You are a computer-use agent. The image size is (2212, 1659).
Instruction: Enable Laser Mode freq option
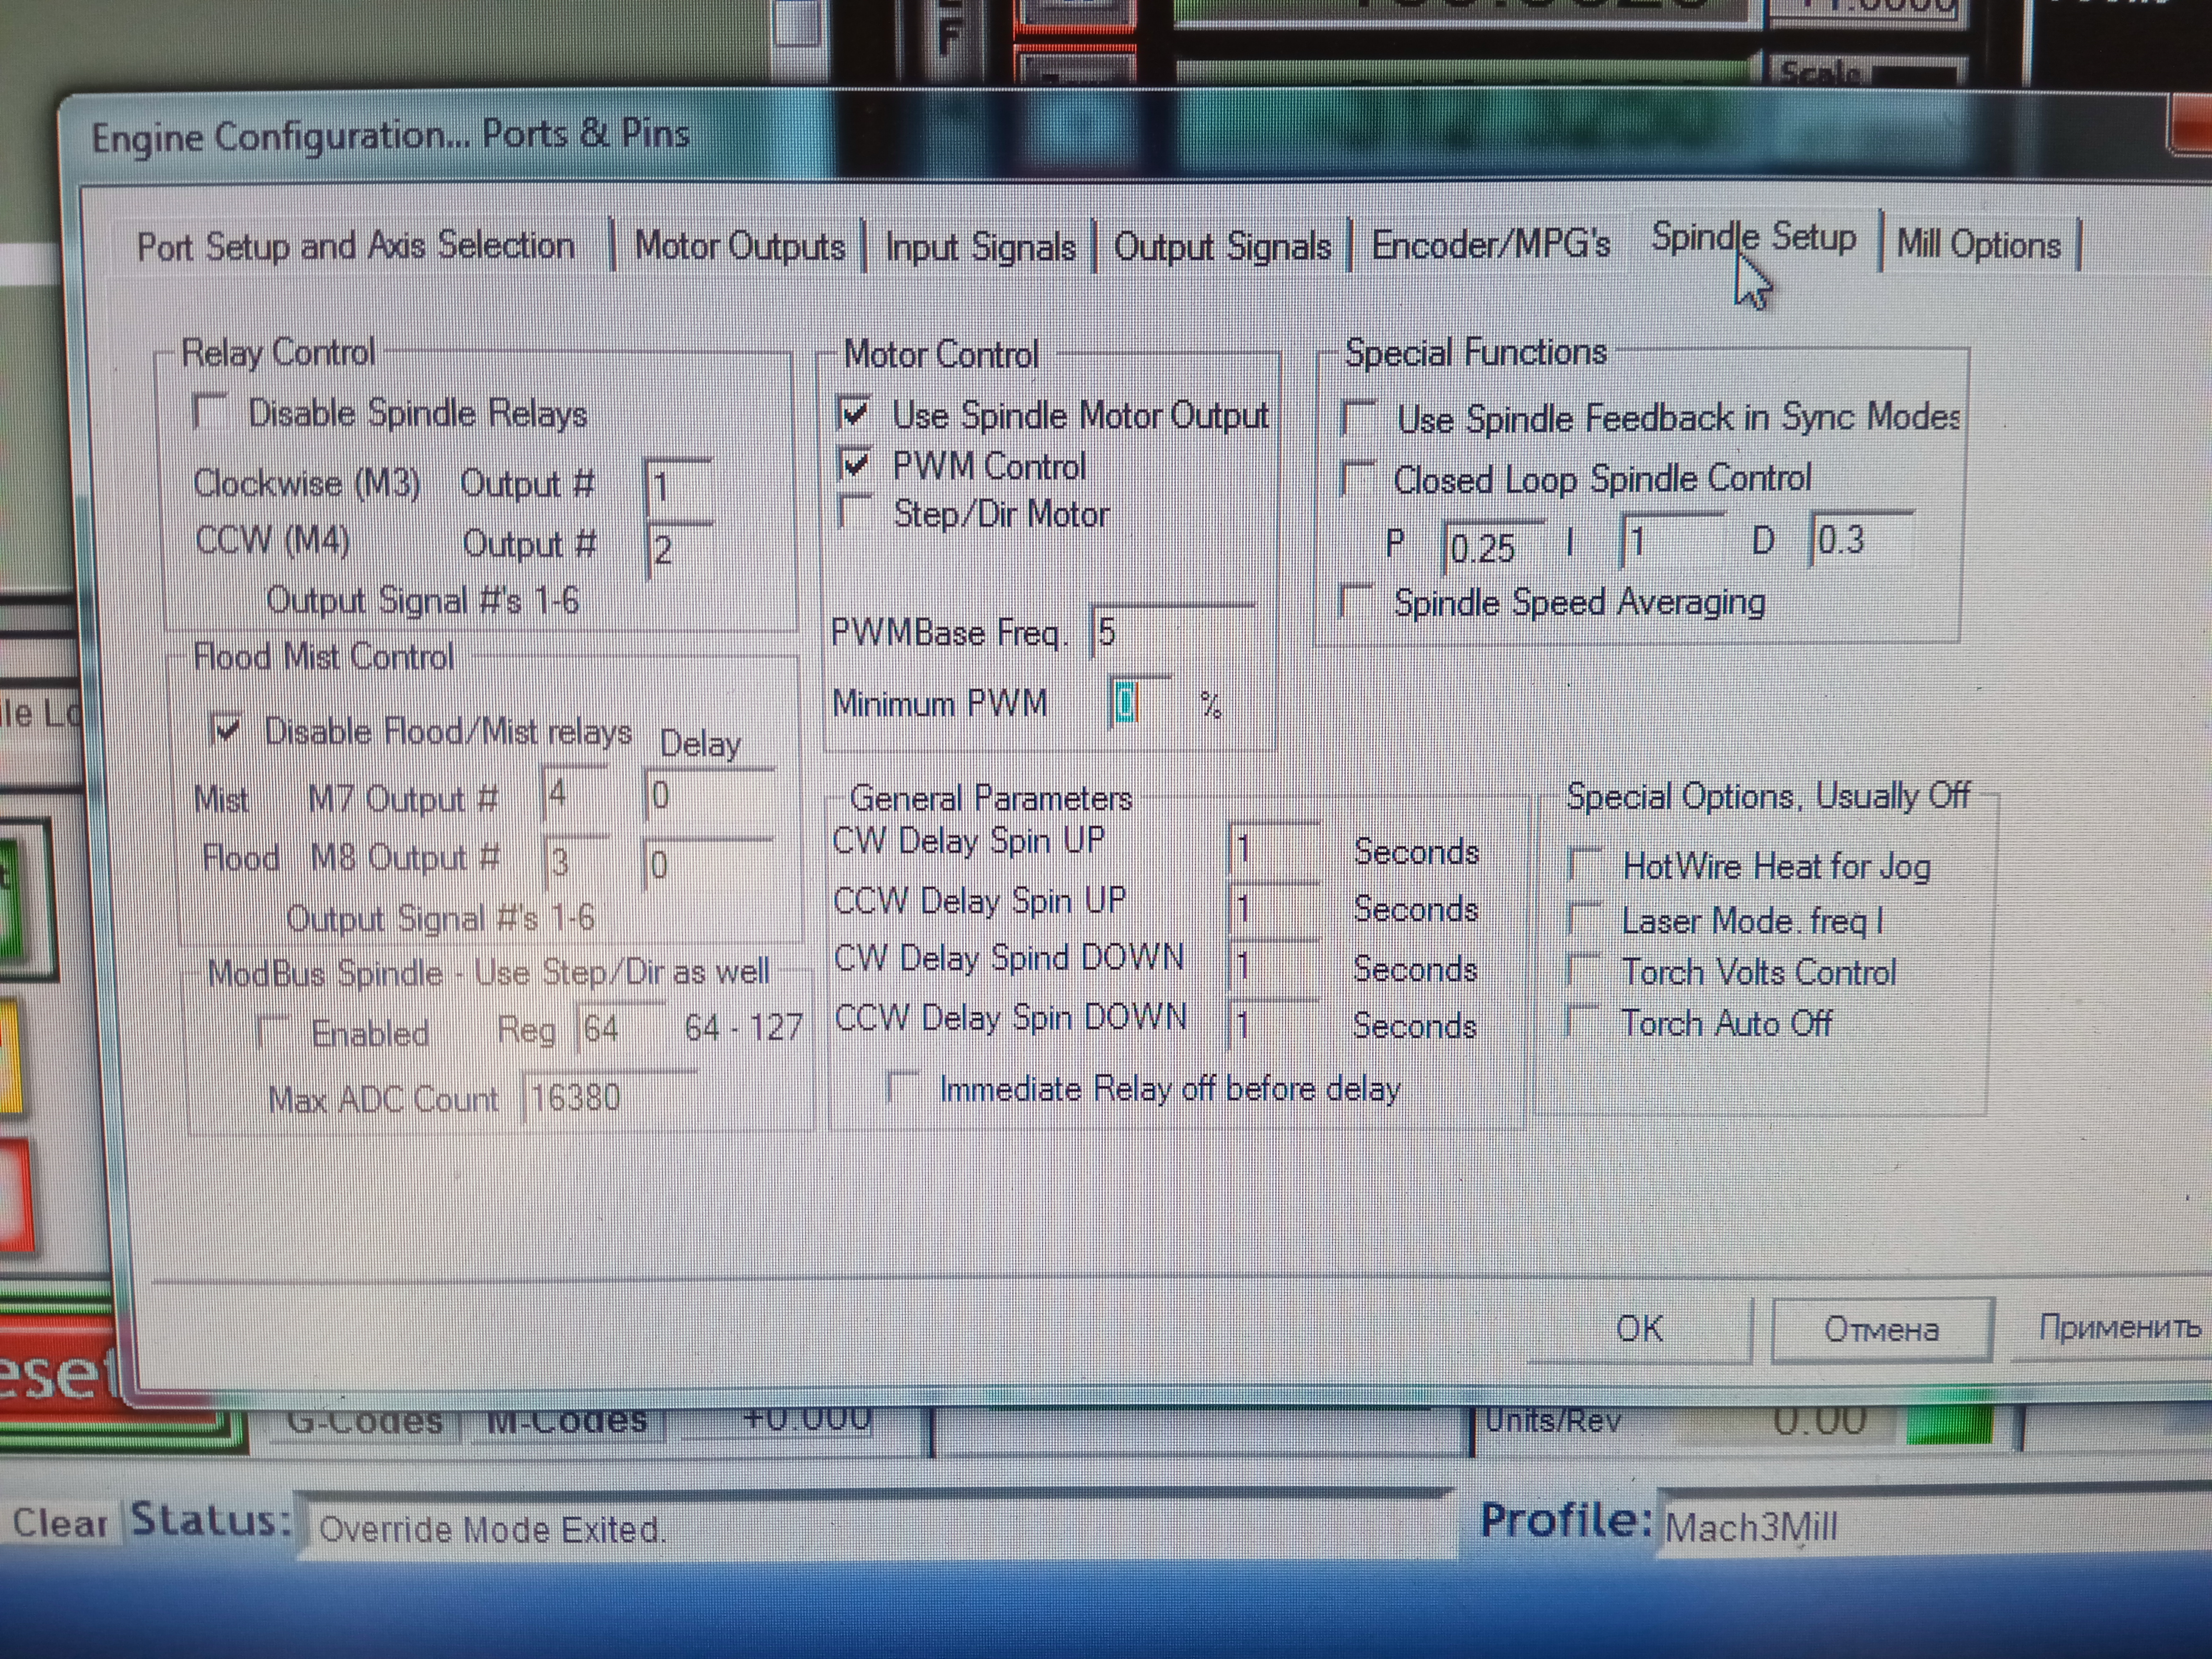(x=1585, y=919)
